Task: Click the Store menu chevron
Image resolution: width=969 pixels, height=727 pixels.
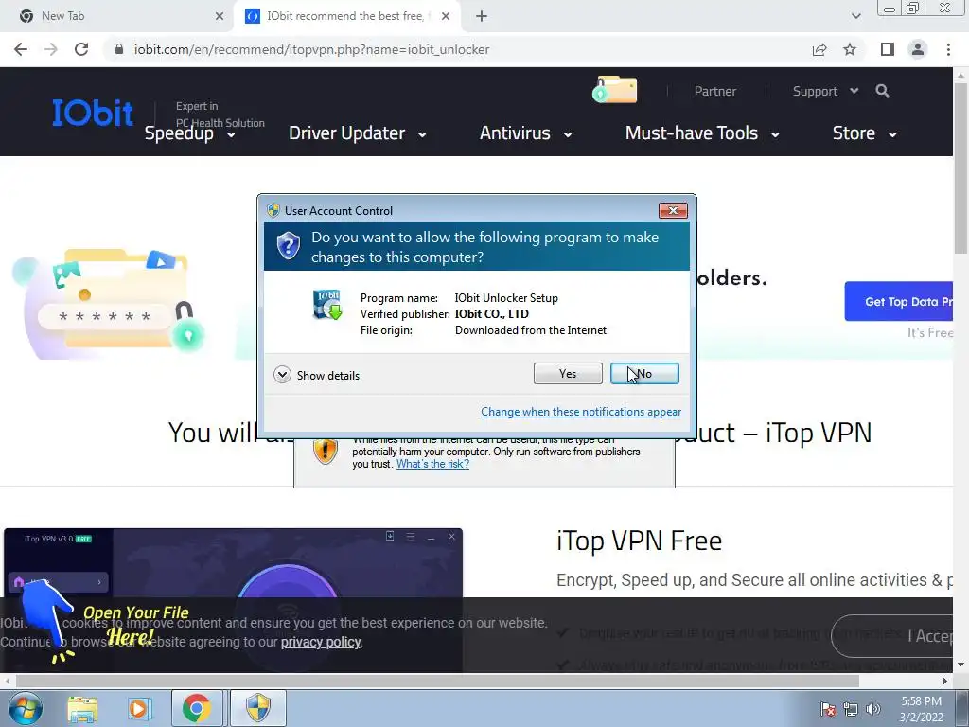Action: (892, 134)
